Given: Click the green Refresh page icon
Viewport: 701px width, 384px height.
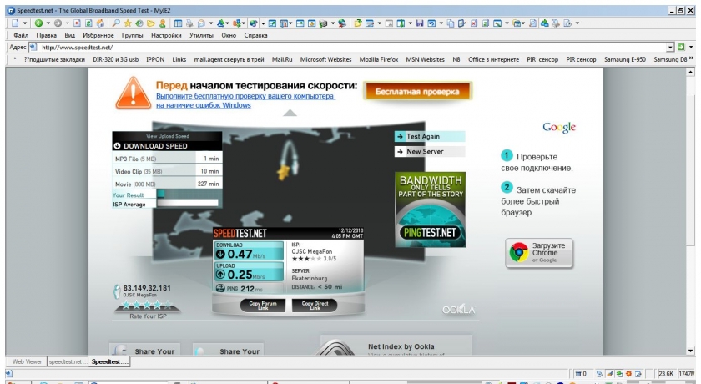Looking at the screenshot, I should click(88, 23).
